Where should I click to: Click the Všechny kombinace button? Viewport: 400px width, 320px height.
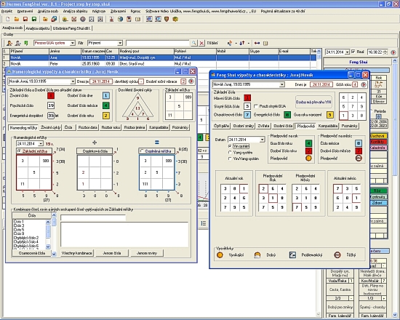[x=77, y=253]
